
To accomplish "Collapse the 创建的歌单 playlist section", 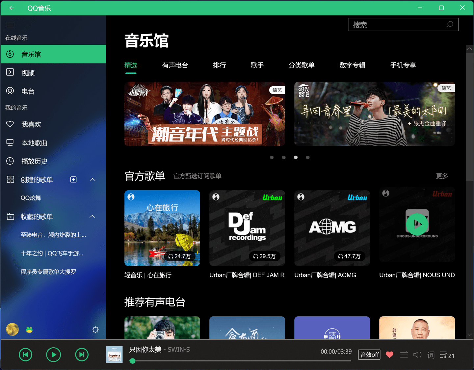I will pyautogui.click(x=92, y=179).
